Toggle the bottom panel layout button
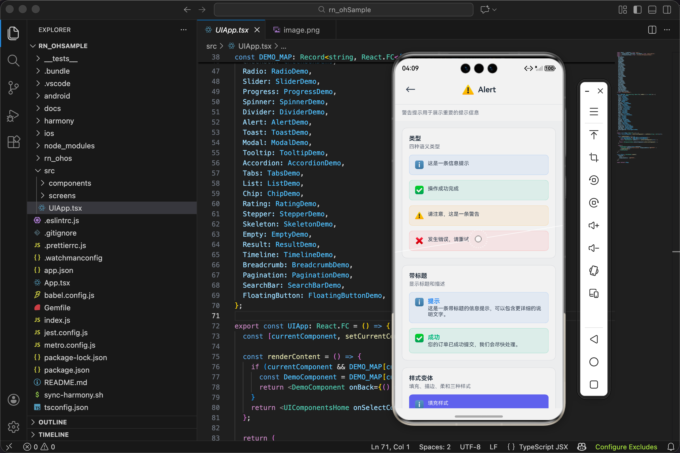The width and height of the screenshot is (680, 453). (652, 10)
